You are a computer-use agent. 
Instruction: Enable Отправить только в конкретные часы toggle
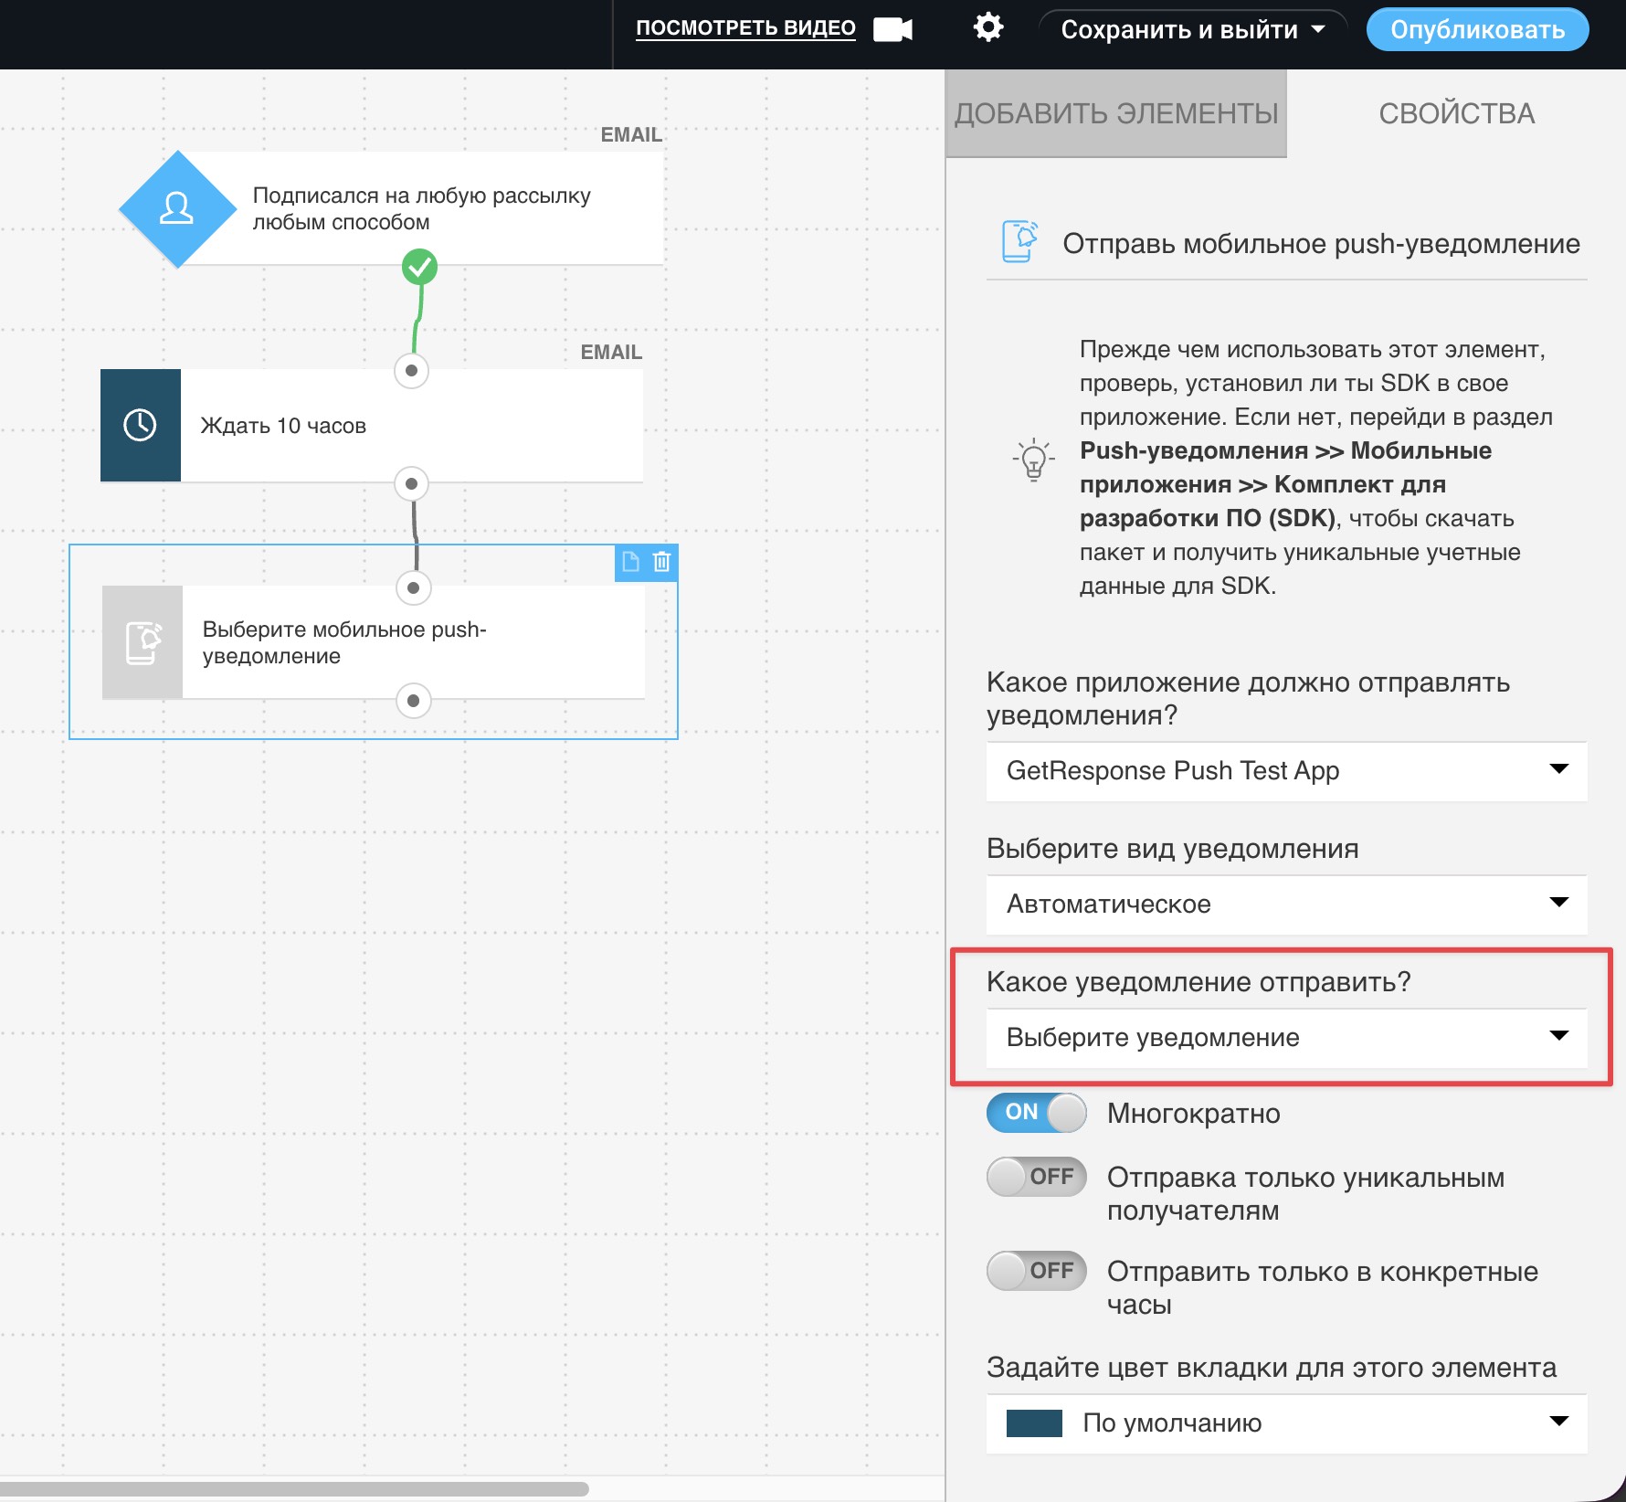1036,1271
